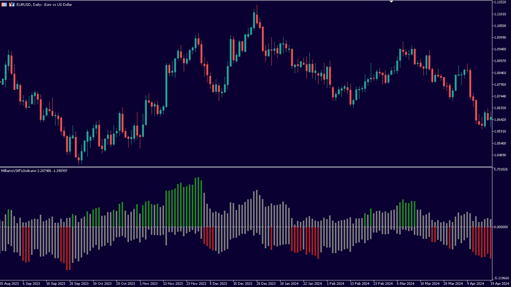The width and height of the screenshot is (511, 287).
Task: Click the 28 Sep 2023 date label
Action: point(79,283)
